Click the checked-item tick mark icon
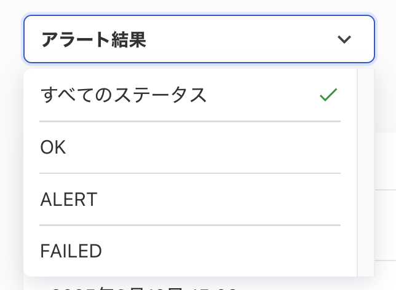Image resolution: width=396 pixels, height=290 pixels. click(x=328, y=95)
